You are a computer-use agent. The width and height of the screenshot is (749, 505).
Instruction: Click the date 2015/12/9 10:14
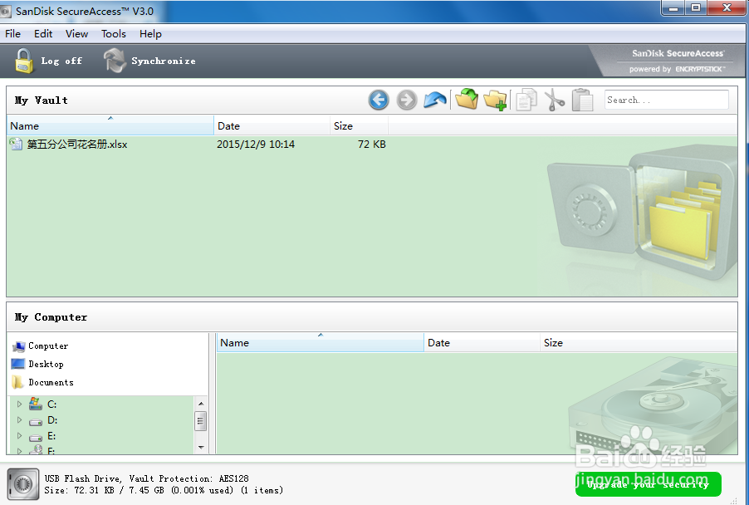point(256,145)
